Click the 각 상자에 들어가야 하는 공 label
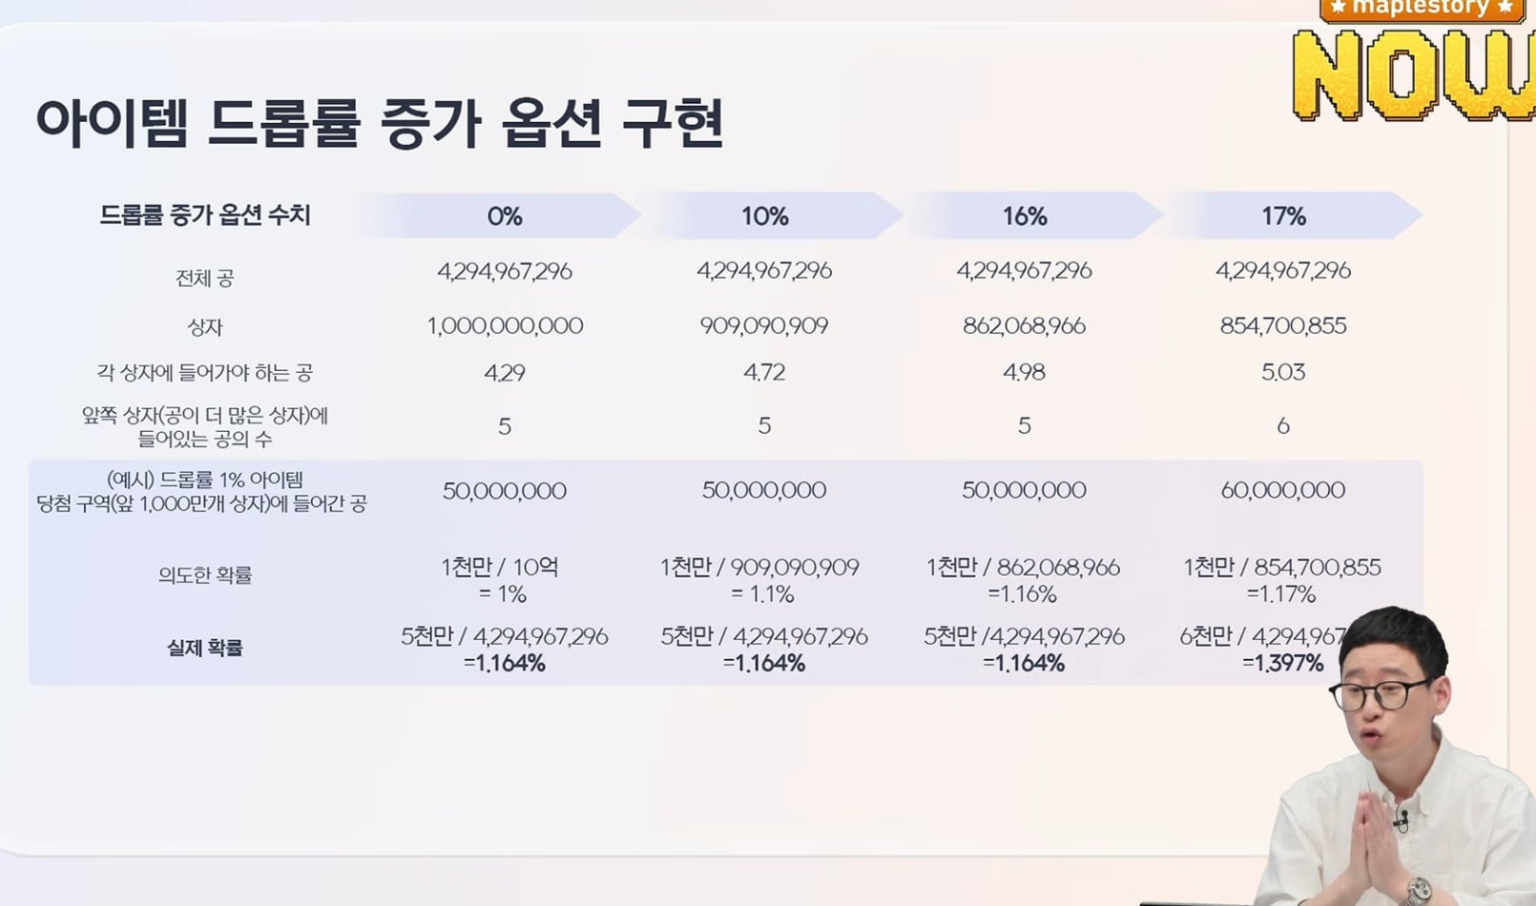Image resolution: width=1536 pixels, height=906 pixels. (x=204, y=373)
